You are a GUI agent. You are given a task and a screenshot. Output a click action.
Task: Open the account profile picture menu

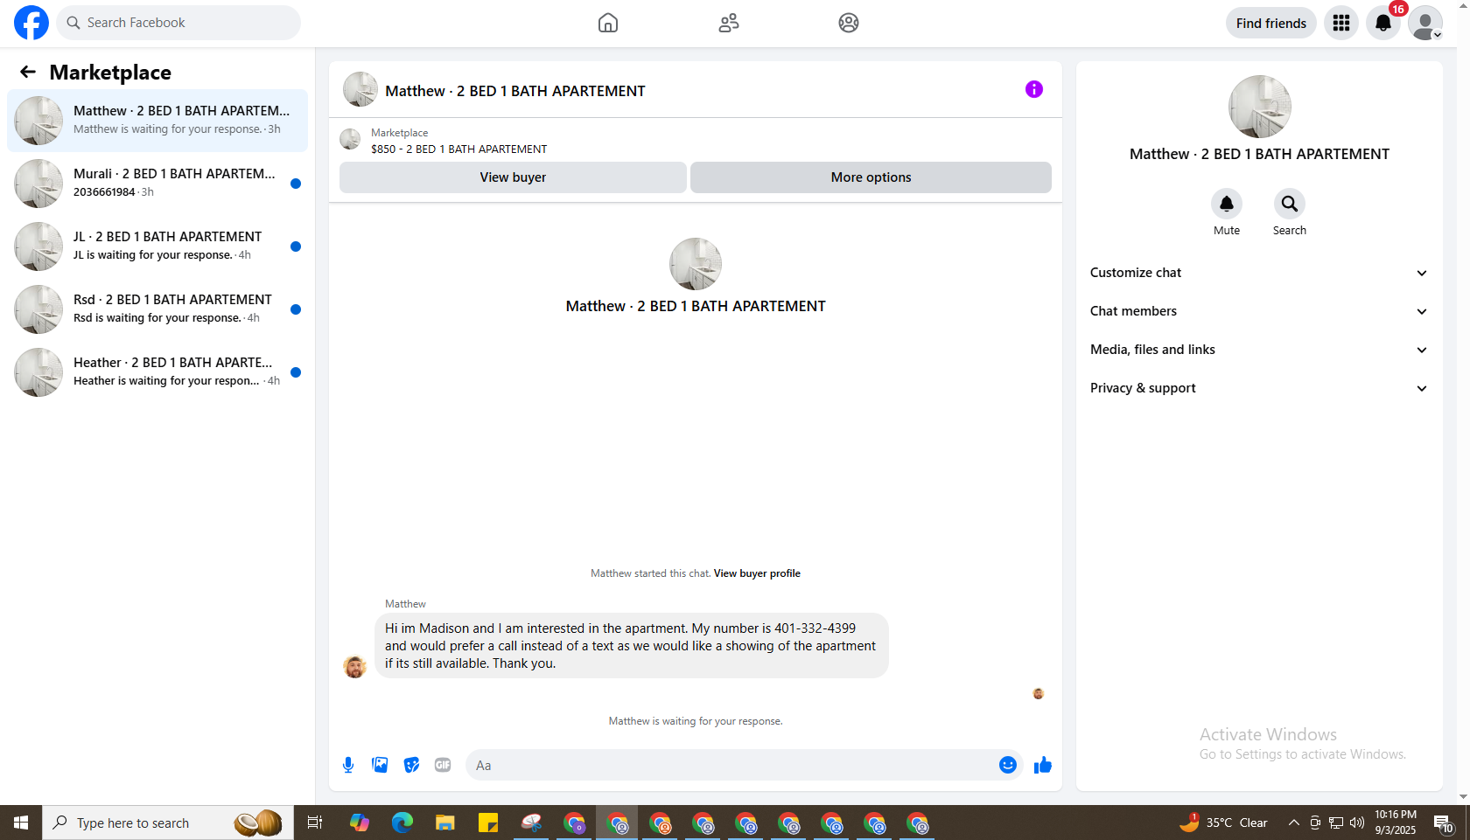(1425, 23)
